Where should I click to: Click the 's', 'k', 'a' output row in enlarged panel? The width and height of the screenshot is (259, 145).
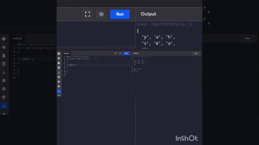pos(158,43)
